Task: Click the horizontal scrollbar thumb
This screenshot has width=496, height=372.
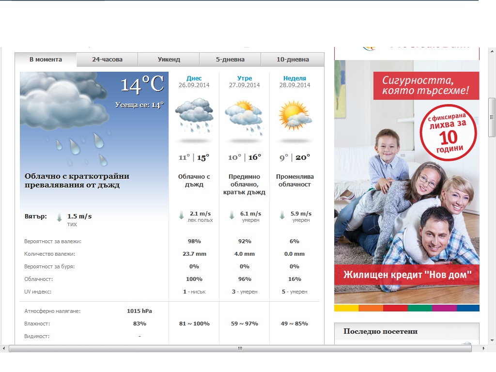Action: click(x=240, y=349)
